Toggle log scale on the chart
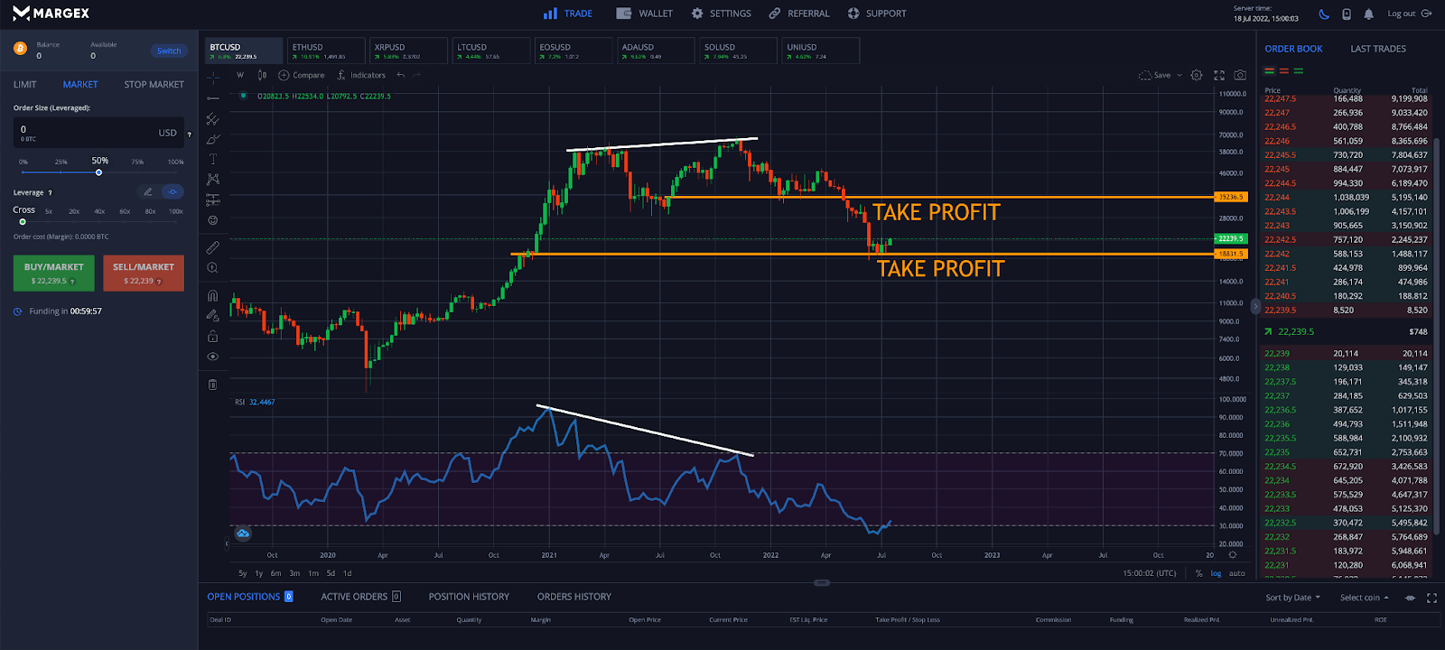Image resolution: width=1445 pixels, height=650 pixels. point(1216,573)
